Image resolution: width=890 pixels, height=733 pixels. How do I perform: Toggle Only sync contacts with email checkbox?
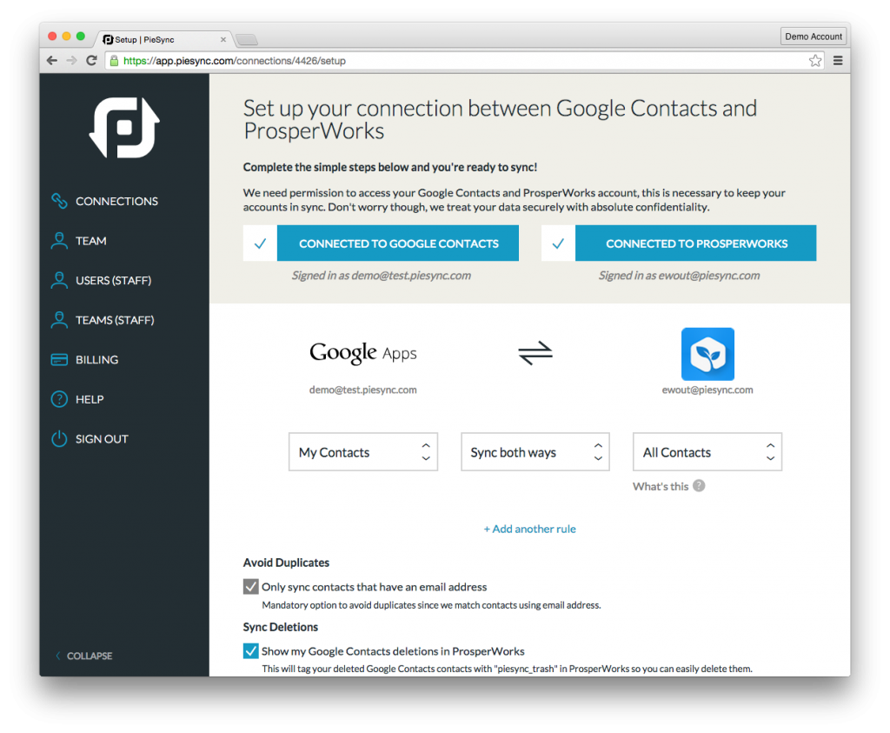click(x=251, y=587)
